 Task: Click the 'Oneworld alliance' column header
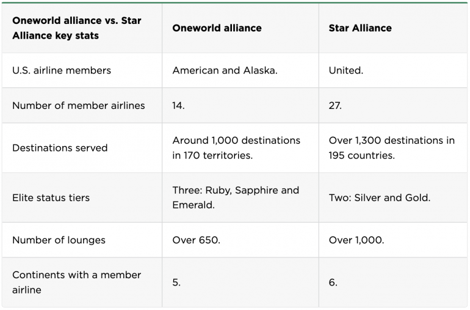point(217,28)
